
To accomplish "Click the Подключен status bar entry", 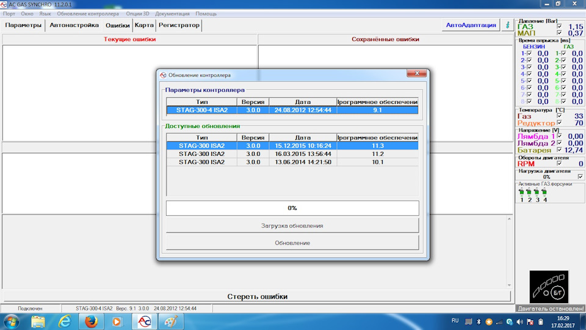I will [30, 308].
